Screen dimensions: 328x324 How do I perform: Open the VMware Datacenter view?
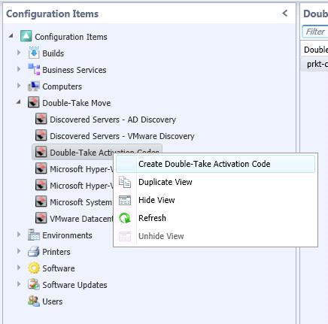tap(81, 219)
